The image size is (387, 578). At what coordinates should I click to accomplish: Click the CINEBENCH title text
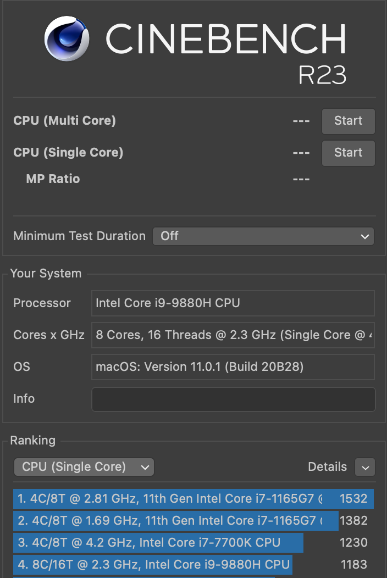pos(225,40)
